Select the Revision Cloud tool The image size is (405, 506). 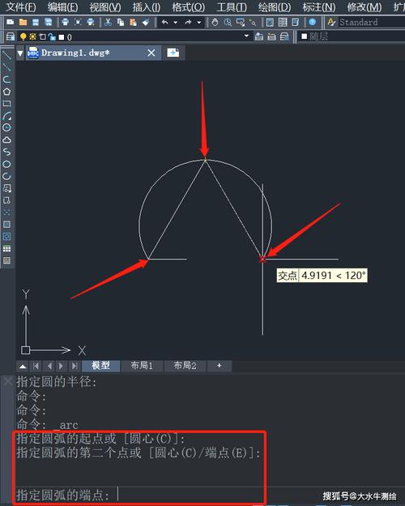[x=6, y=140]
